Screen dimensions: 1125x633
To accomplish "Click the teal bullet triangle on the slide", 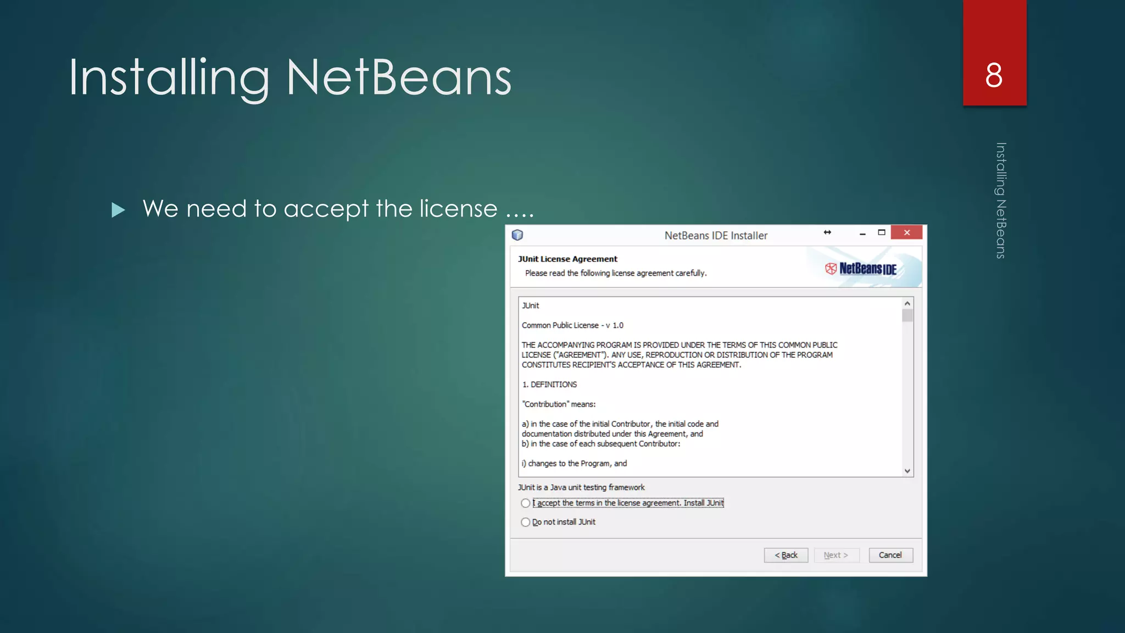I will point(118,210).
